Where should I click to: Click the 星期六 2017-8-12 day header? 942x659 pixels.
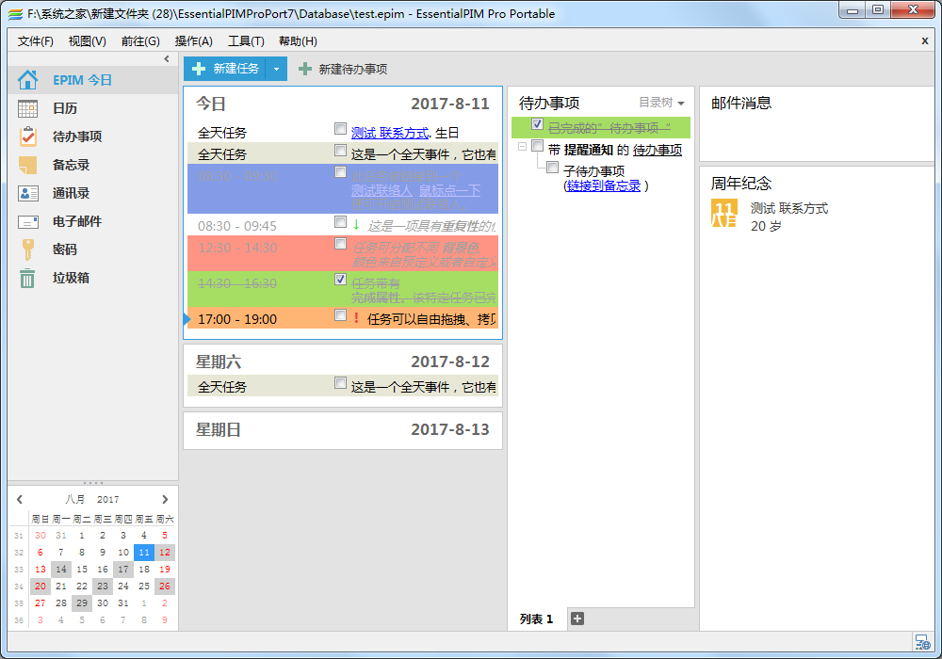[343, 362]
